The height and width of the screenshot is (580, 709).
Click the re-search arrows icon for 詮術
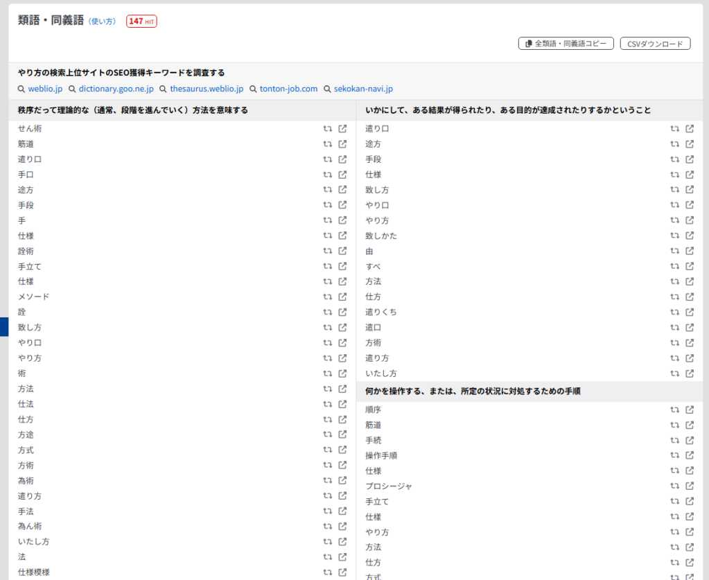tap(327, 251)
